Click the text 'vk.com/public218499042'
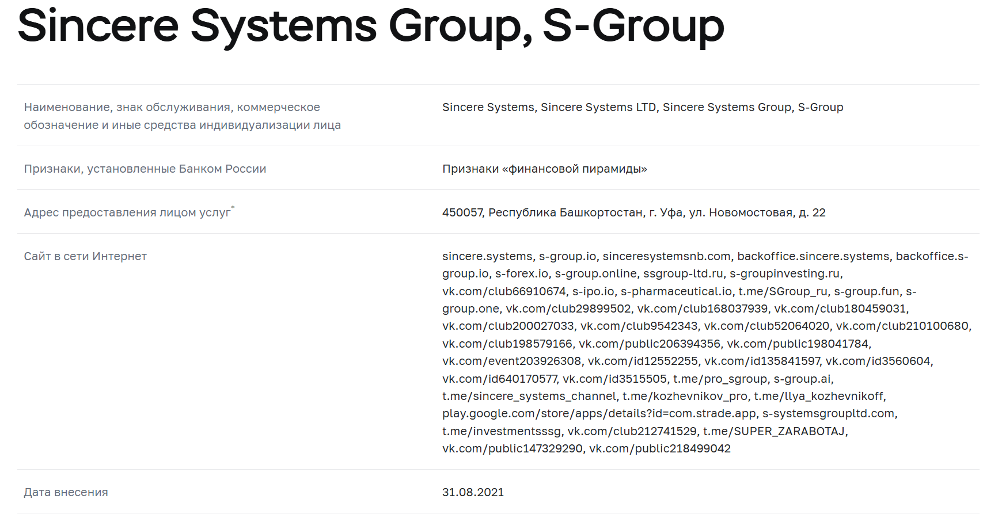The height and width of the screenshot is (514, 983). 660,448
